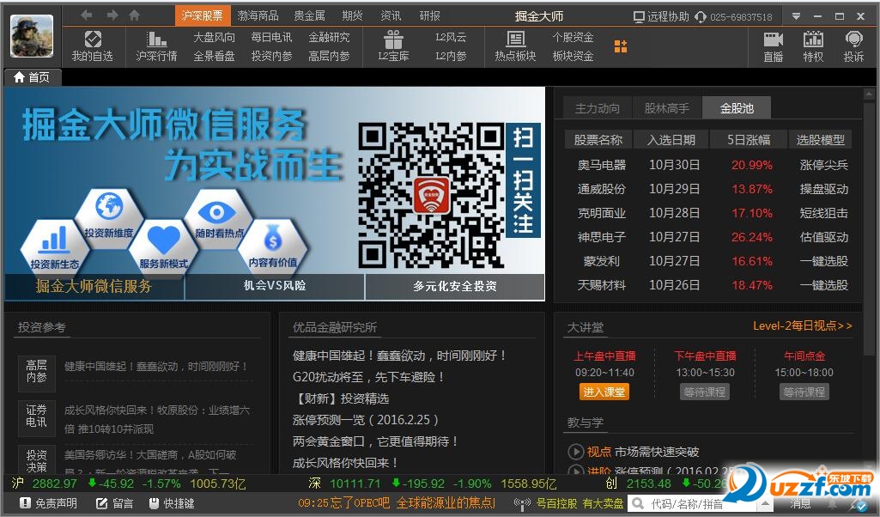Click the 内容有价值 money bag hexagon
This screenshot has width=880, height=517.
[x=273, y=247]
